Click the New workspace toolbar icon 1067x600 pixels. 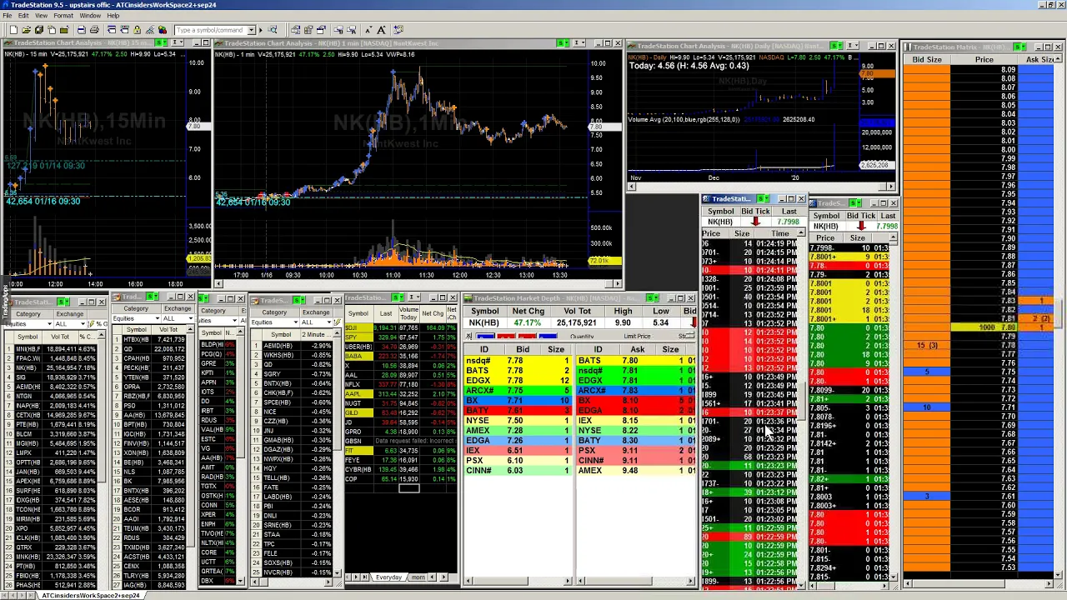tap(13, 30)
